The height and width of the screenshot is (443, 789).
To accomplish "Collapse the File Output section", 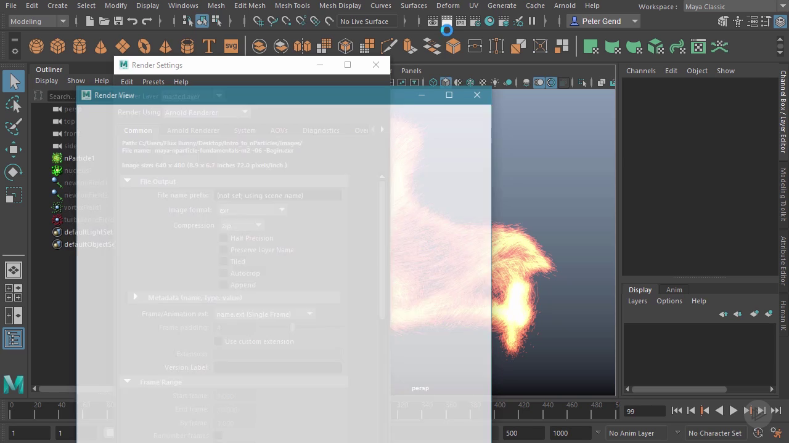I will [x=128, y=181].
